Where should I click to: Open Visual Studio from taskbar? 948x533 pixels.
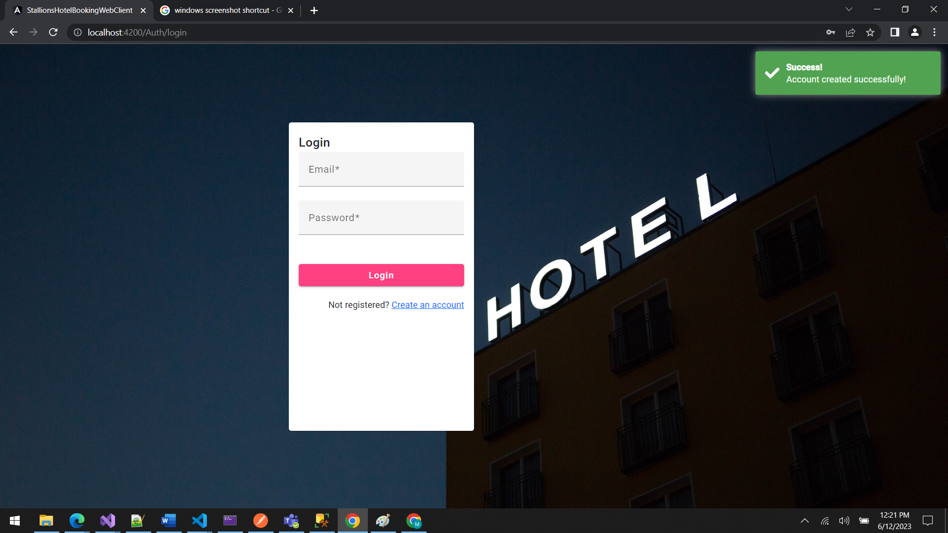108,521
